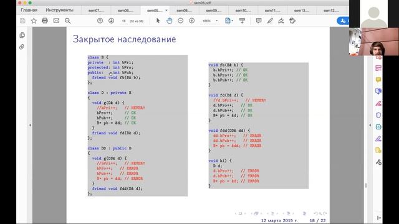Viewport: 399px width, 224px height.
Task: Close the sem05 document tab
Action: click(x=166, y=11)
